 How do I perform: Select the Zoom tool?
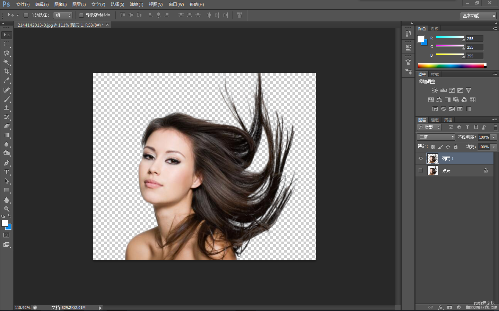(7, 209)
